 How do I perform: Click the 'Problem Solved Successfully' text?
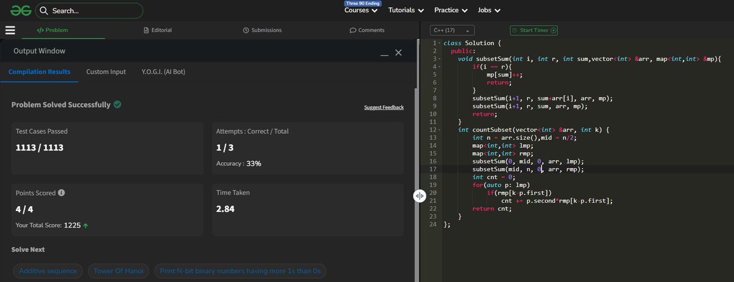point(61,105)
